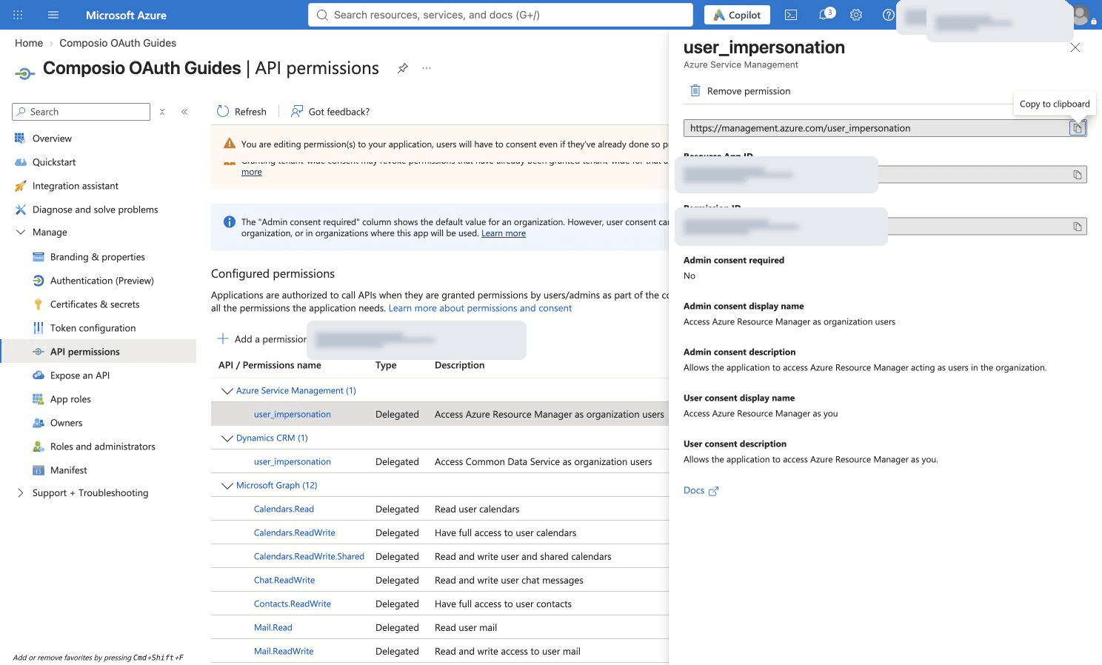Image resolution: width=1102 pixels, height=665 pixels.
Task: Open Mail.Read permission
Action: tap(273, 628)
